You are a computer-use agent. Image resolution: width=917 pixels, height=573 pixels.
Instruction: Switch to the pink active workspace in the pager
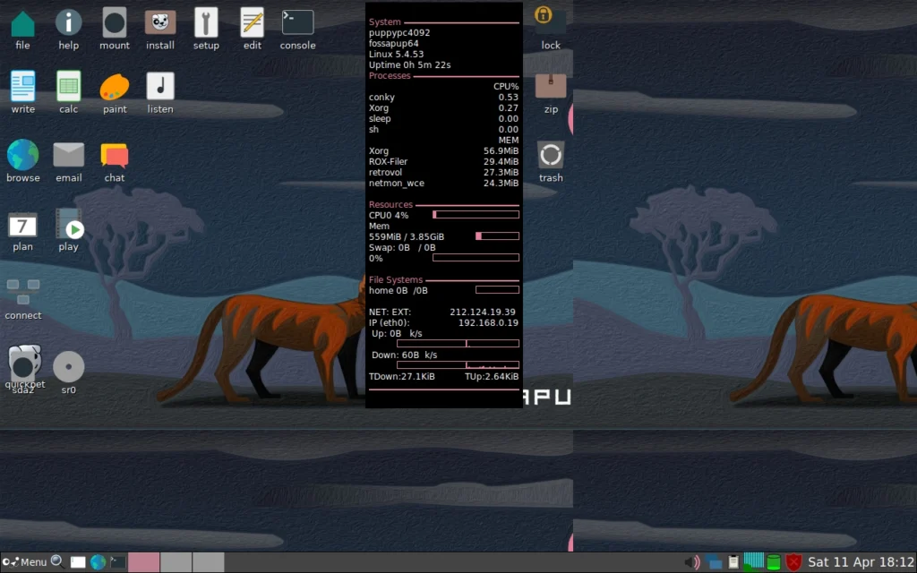coord(143,562)
